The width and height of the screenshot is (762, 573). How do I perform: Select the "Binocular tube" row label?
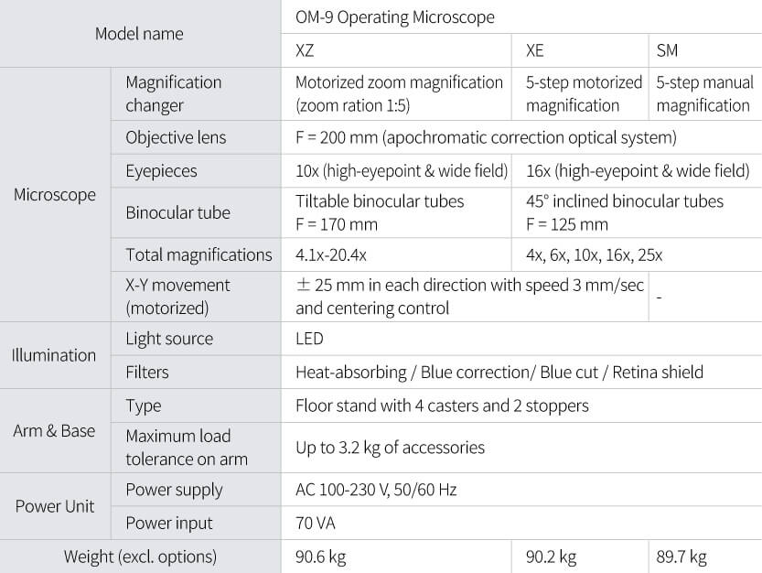[x=177, y=212]
